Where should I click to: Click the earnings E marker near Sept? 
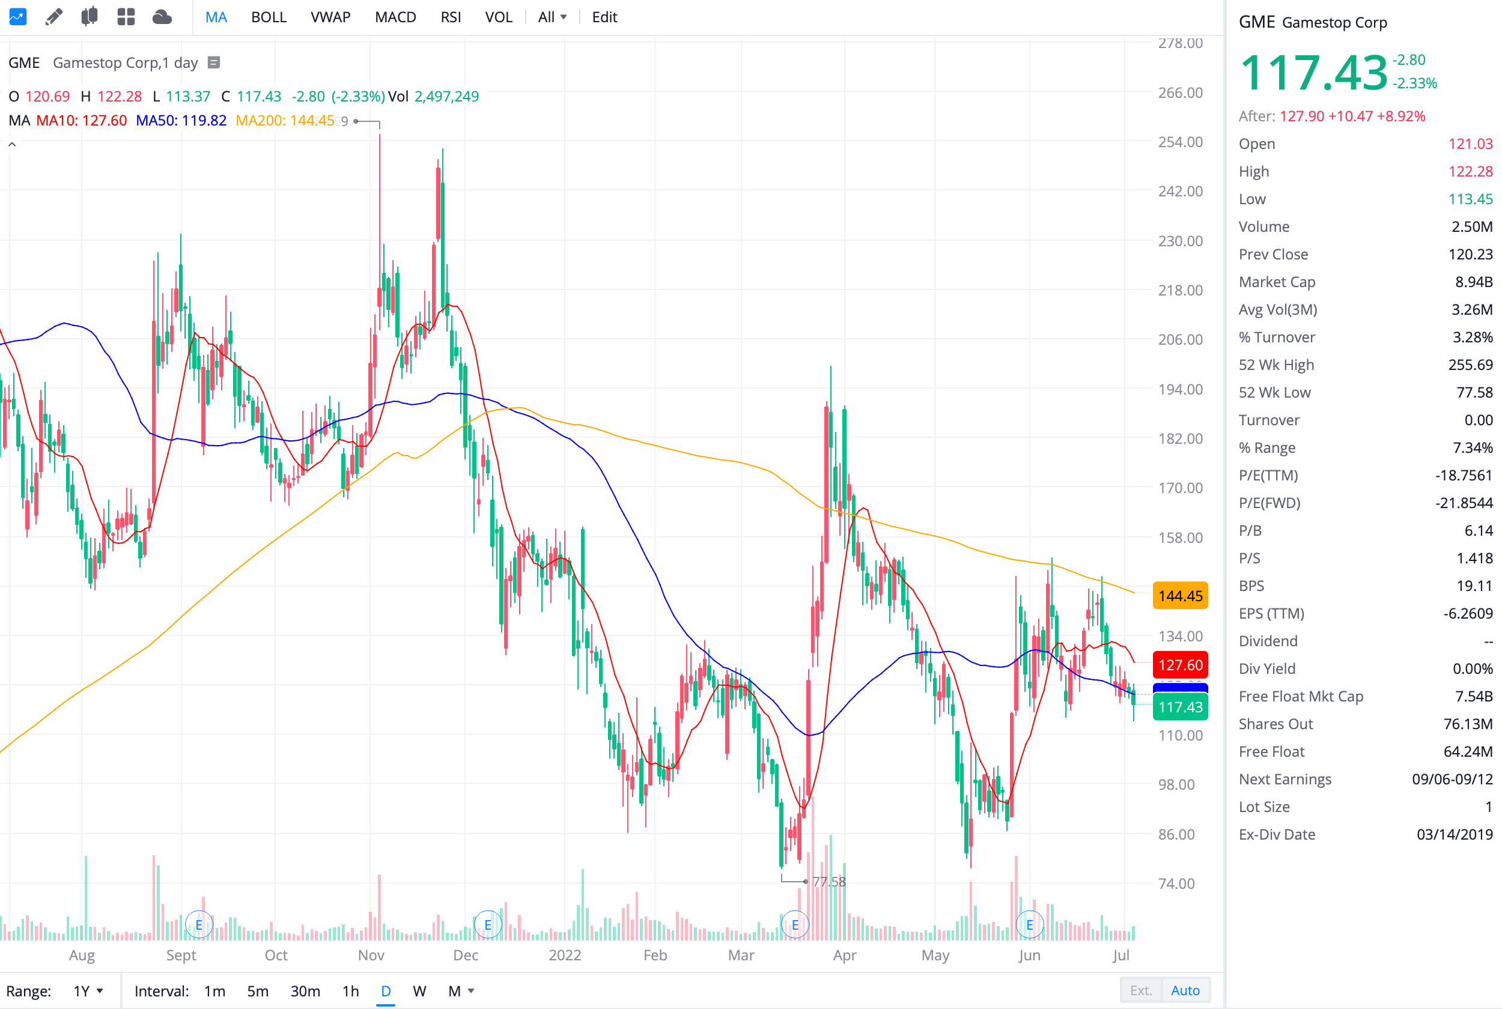pos(199,925)
